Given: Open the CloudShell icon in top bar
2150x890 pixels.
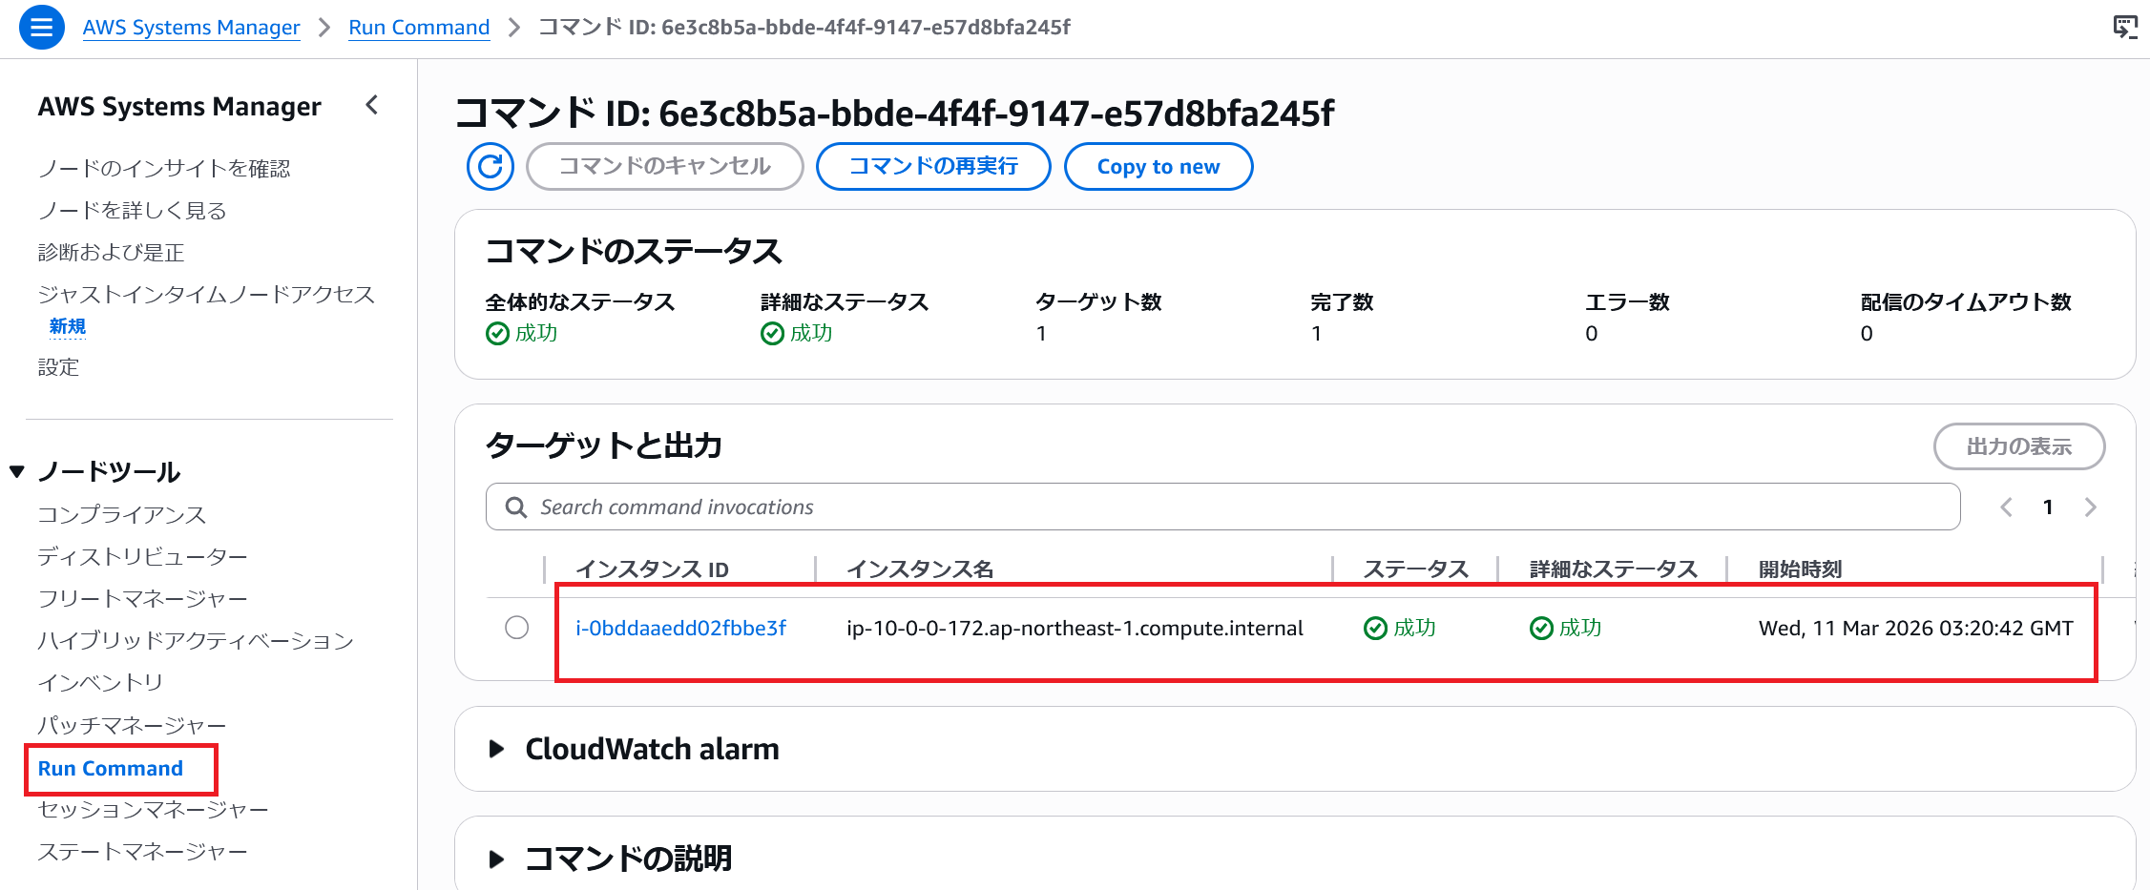Looking at the screenshot, I should (2125, 27).
